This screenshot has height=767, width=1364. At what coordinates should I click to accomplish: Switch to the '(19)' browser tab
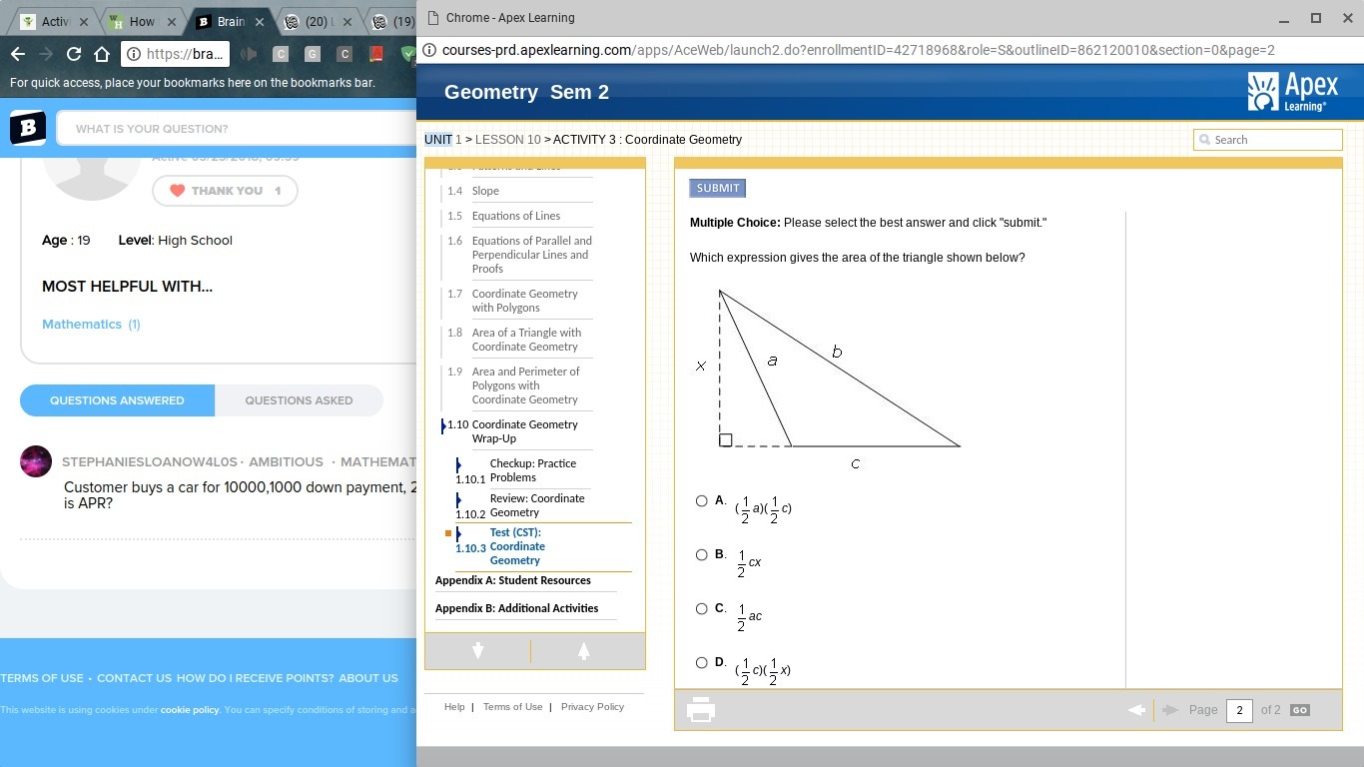(394, 21)
